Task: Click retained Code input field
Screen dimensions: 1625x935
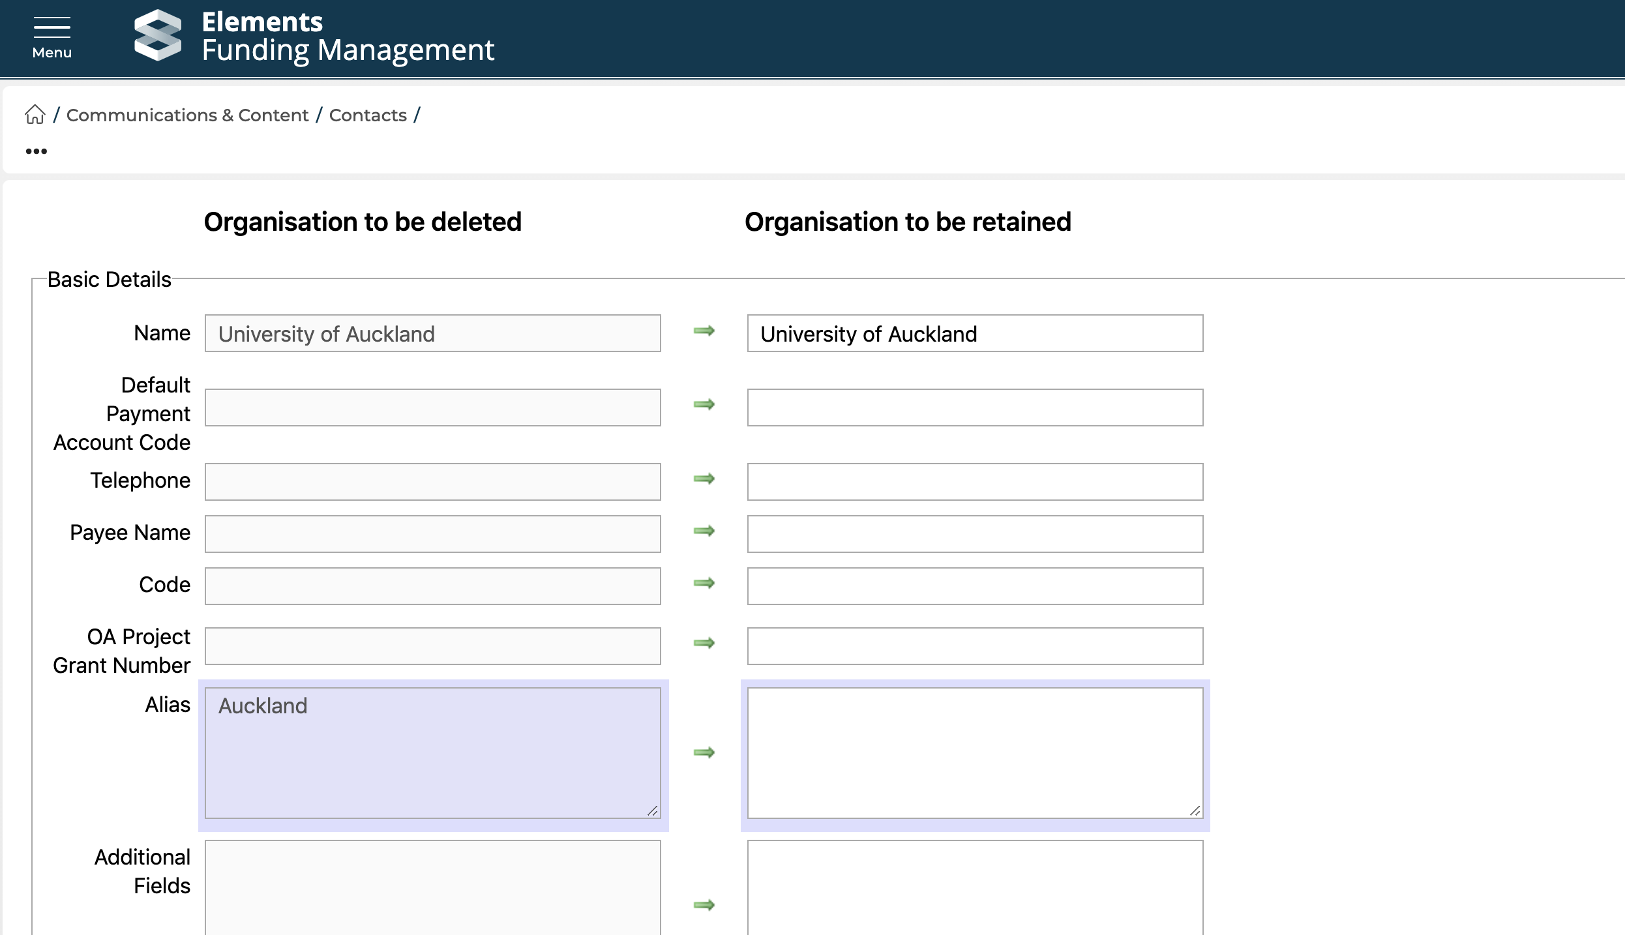Action: click(975, 586)
